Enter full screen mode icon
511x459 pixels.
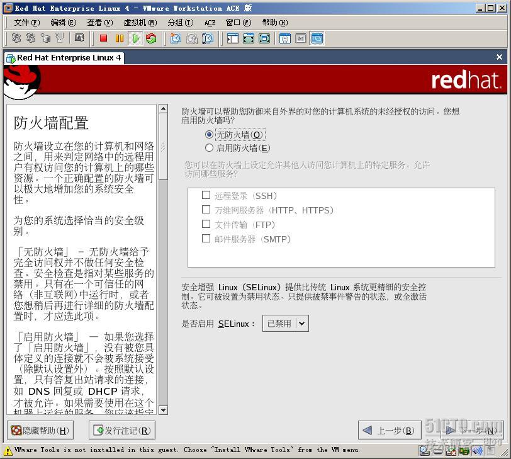[264, 38]
